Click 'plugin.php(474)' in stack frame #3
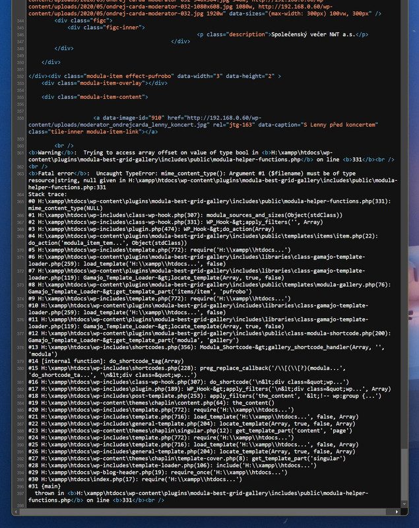This screenshot has height=528, width=419. pyautogui.click(x=154, y=229)
